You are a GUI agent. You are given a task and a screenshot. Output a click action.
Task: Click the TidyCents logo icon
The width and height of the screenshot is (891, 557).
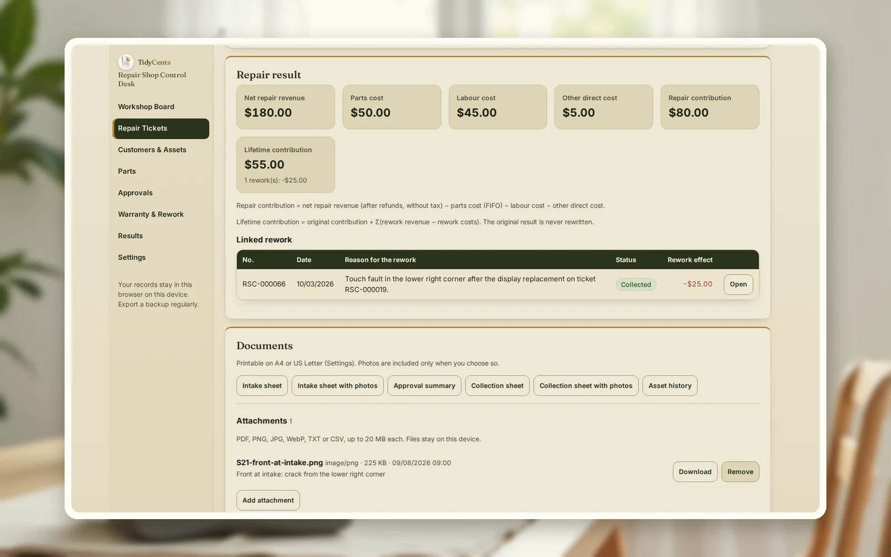[126, 62]
